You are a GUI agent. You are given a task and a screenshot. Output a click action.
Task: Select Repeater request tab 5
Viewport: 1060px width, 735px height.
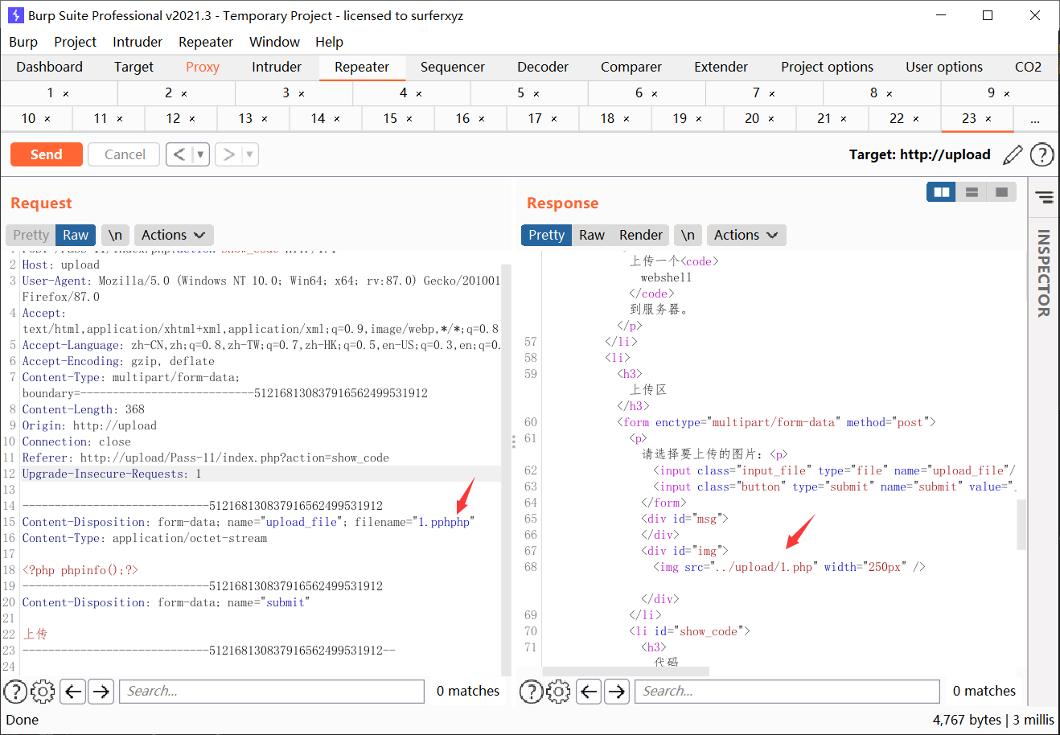click(529, 94)
